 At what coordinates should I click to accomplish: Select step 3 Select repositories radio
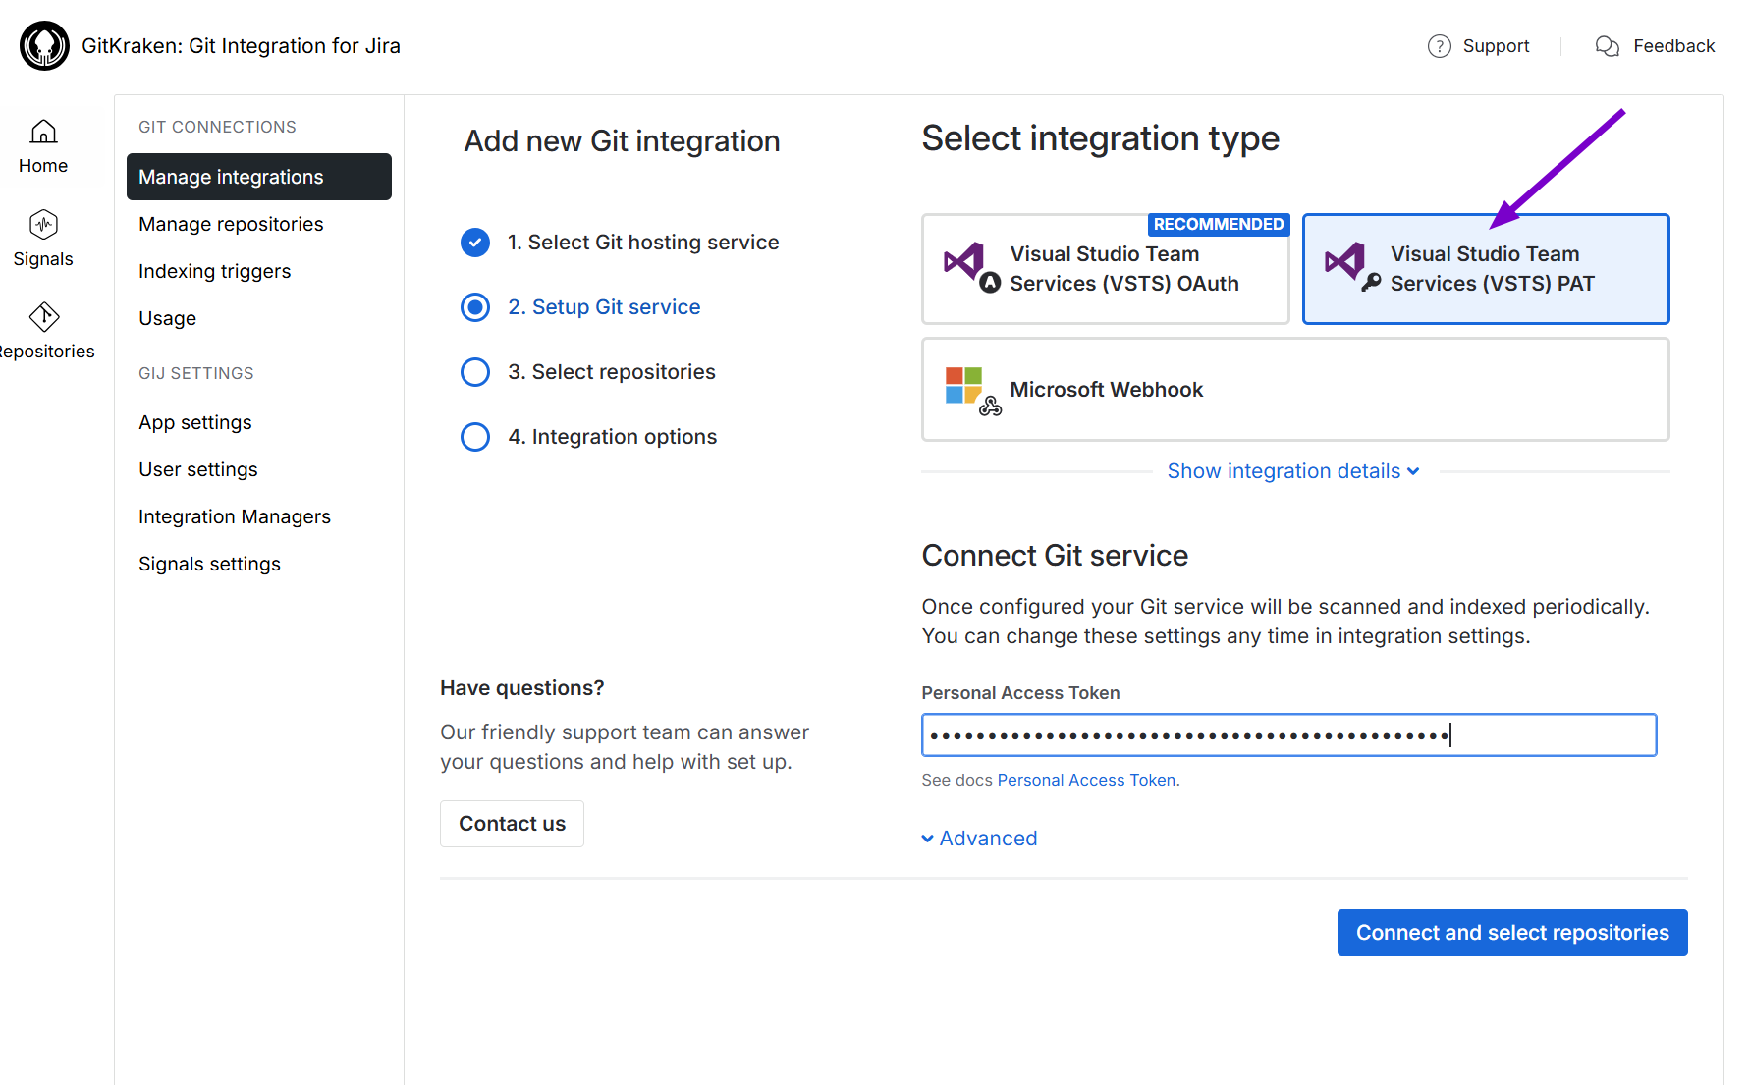[x=475, y=372]
